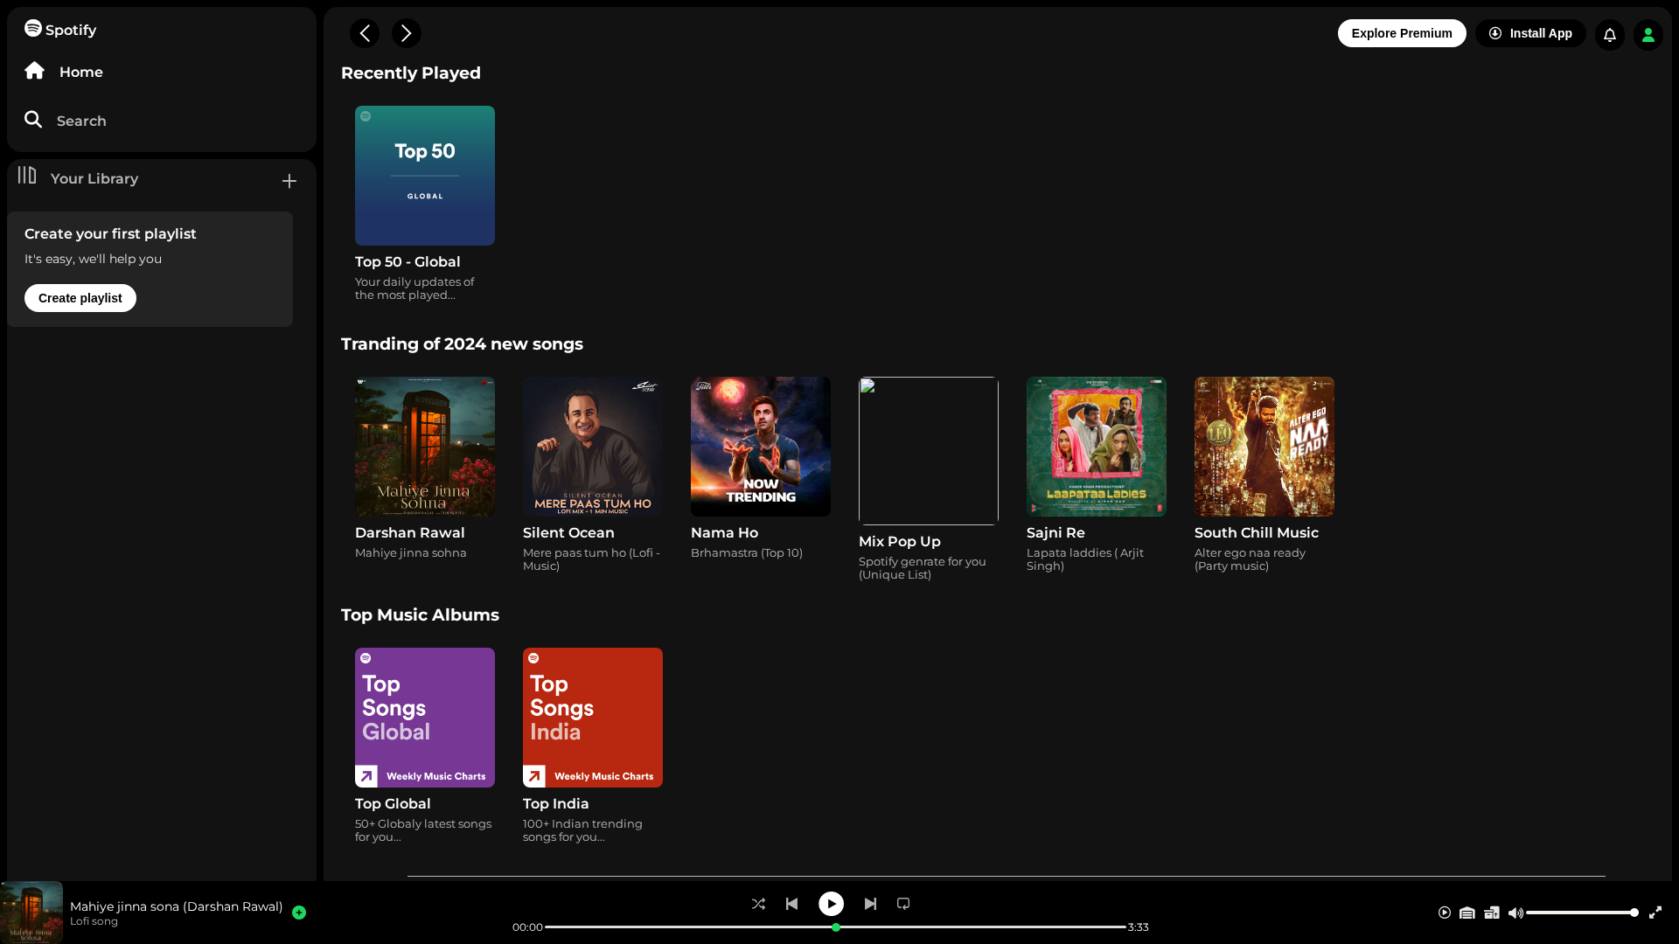
Task: Toggle repeat mode
Action: pos(903,904)
